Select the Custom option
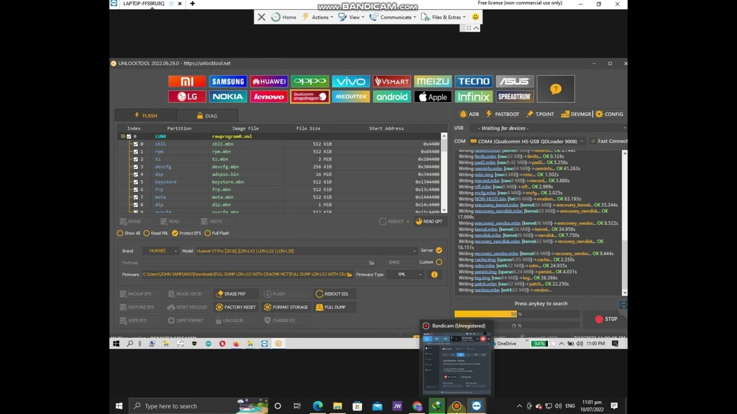This screenshot has height=414, width=737. click(439, 262)
